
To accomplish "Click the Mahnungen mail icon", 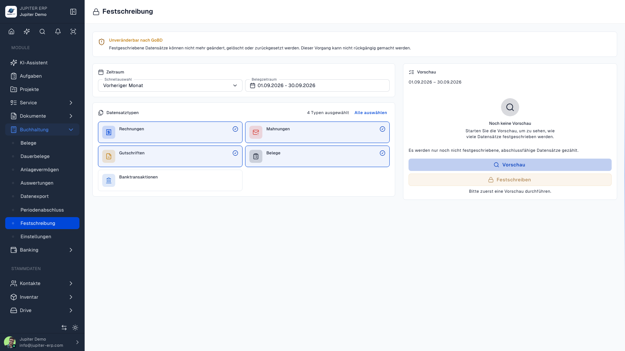I will 256,132.
